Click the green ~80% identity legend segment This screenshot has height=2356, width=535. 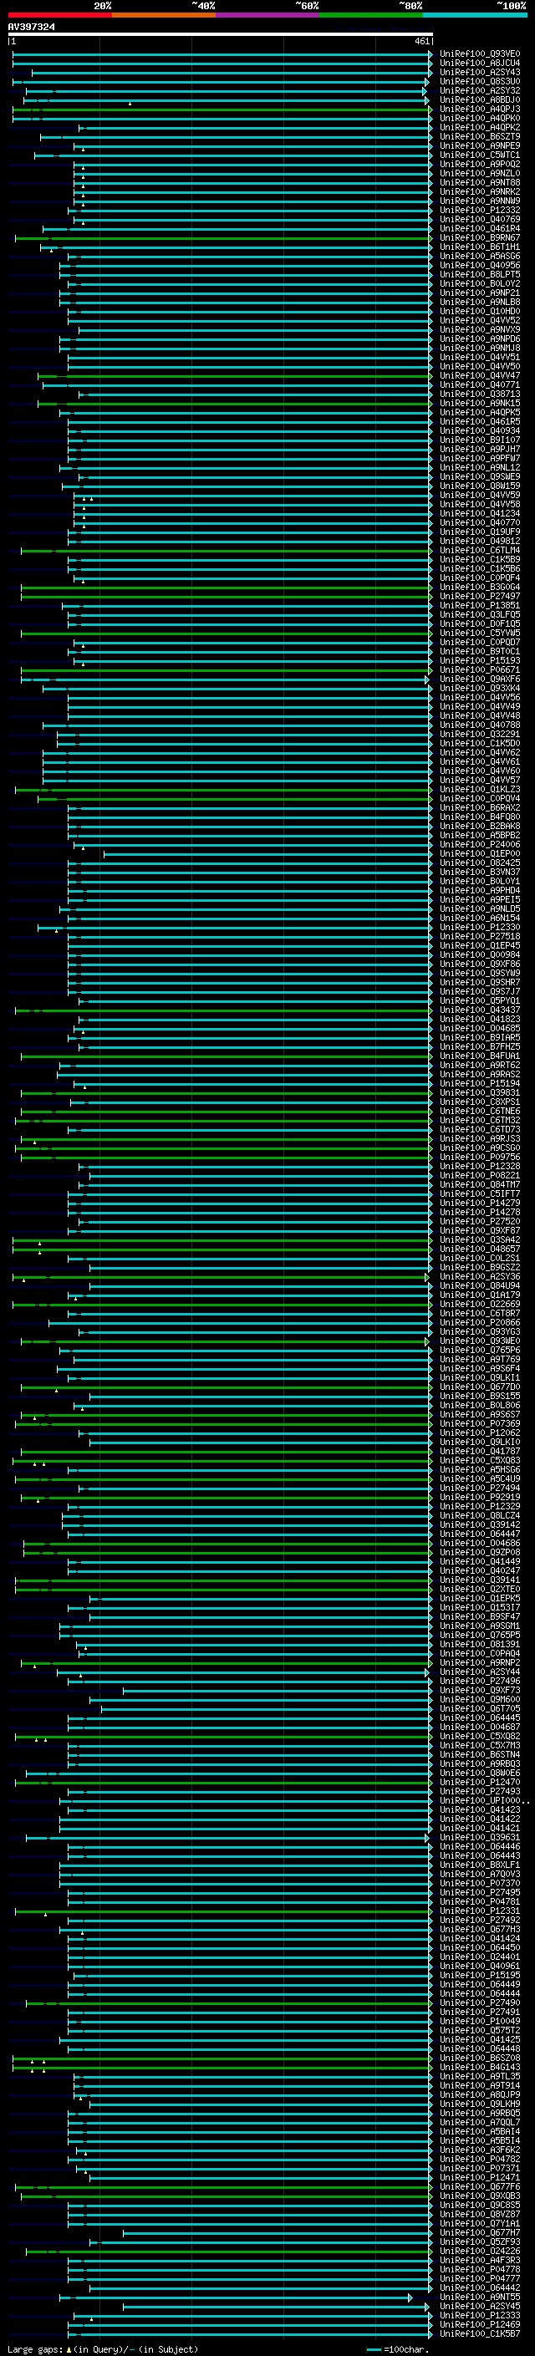point(371,15)
